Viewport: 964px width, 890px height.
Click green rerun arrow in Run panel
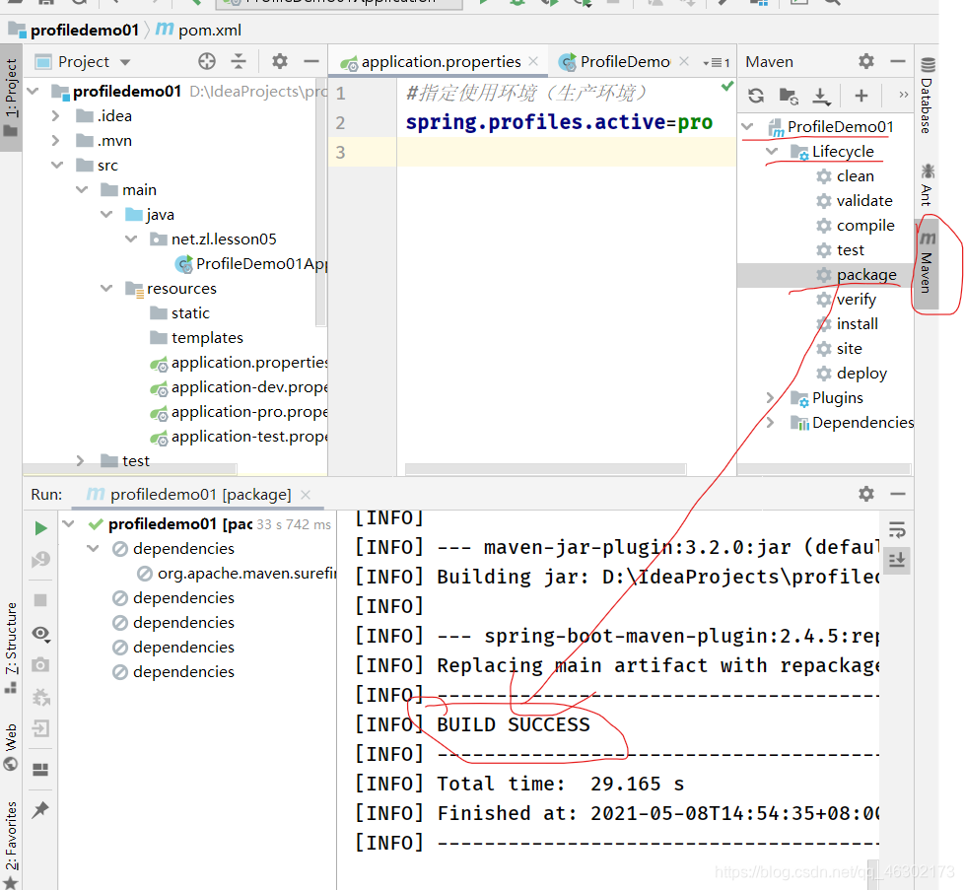tap(40, 528)
